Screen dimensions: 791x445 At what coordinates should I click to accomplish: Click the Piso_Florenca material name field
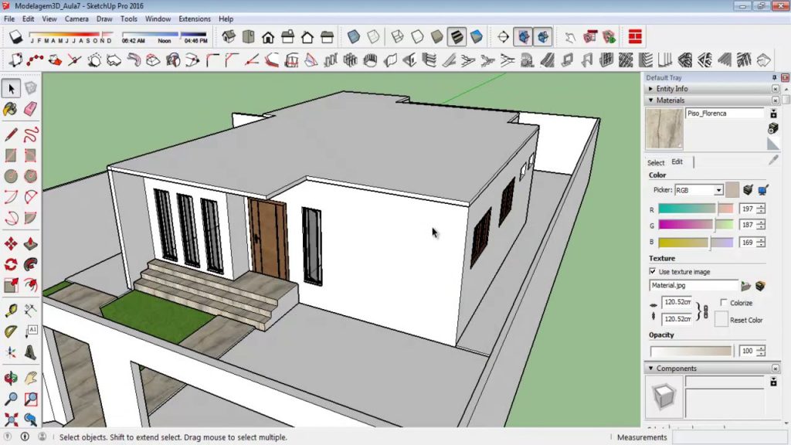[723, 114]
